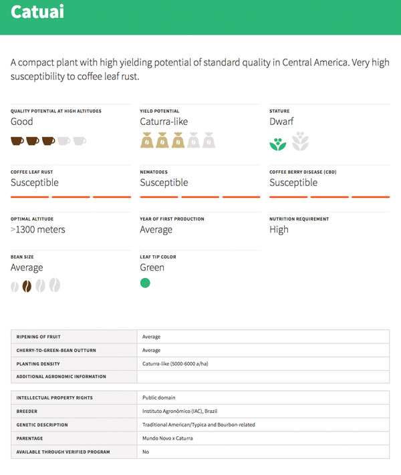Click the third brown coffee cup icon
The height and width of the screenshot is (475, 401).
point(49,141)
